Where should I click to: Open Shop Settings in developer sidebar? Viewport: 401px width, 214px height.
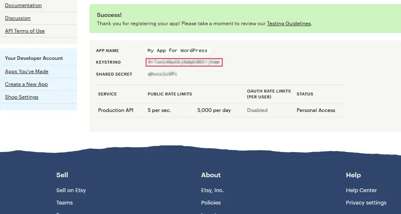point(22,97)
